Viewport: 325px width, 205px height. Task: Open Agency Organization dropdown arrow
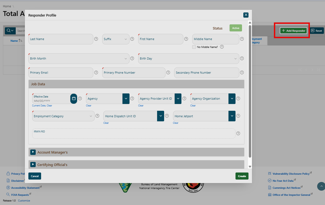coord(232,99)
